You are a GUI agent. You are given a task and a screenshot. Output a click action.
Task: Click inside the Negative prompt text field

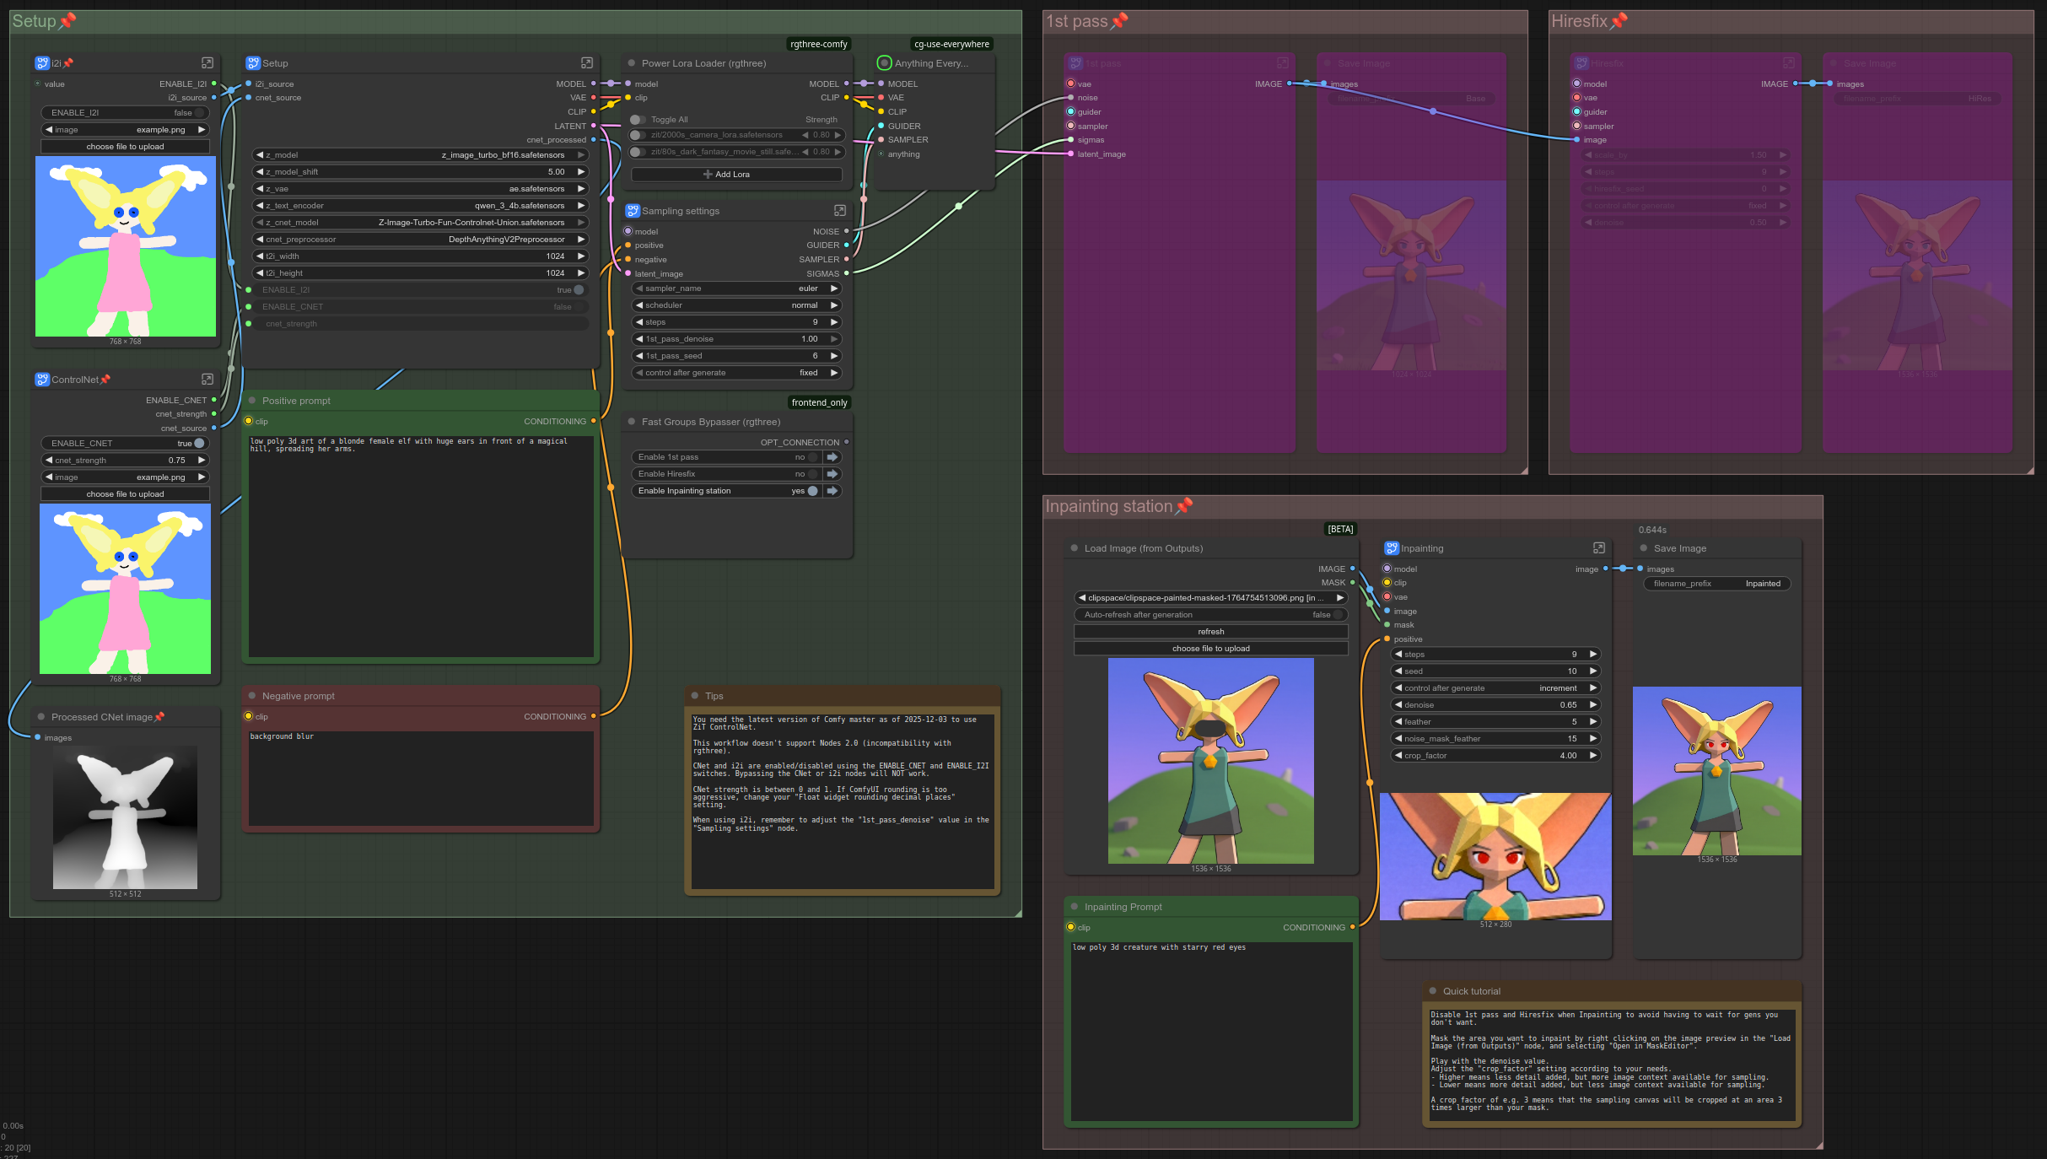coord(420,776)
